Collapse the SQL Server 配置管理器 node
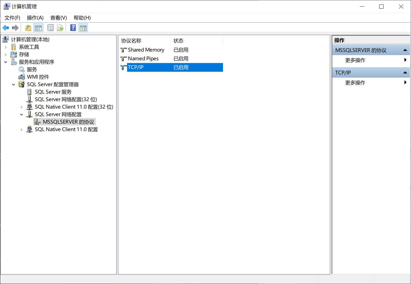The image size is (411, 284). (x=14, y=85)
